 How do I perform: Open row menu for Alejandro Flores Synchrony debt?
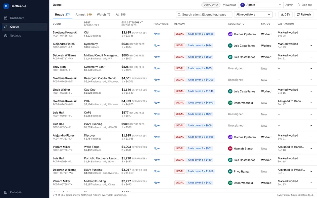[x=311, y=46]
